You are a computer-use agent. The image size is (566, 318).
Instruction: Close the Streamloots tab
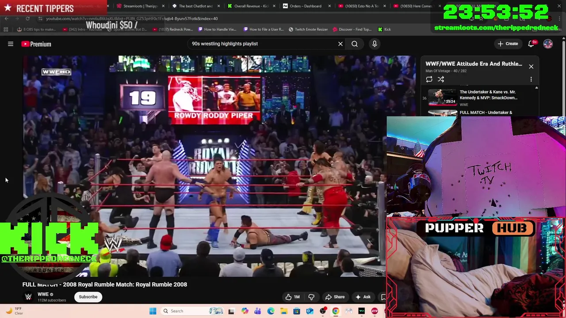[163, 6]
